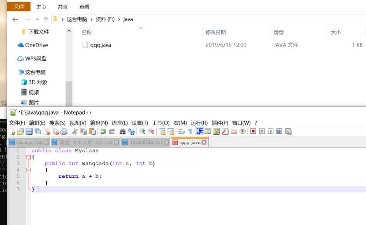This screenshot has height=225, width=366.
Task: Click navigation pane scroll-up arrow
Action: tap(69, 30)
